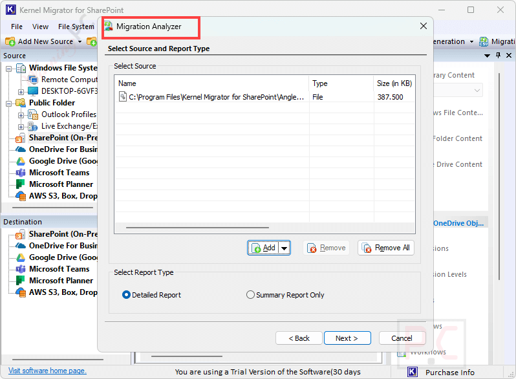Expand the DESKTOP-6GVF3 node

pos(21,92)
